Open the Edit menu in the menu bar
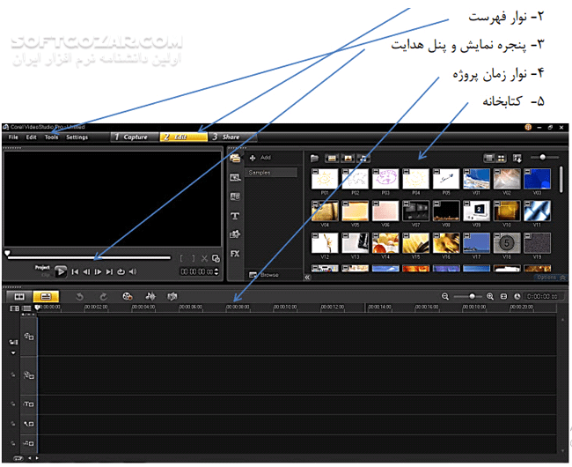The image size is (572, 467). [x=31, y=137]
